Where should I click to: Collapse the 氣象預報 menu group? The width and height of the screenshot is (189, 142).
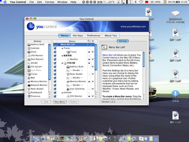[62, 56]
